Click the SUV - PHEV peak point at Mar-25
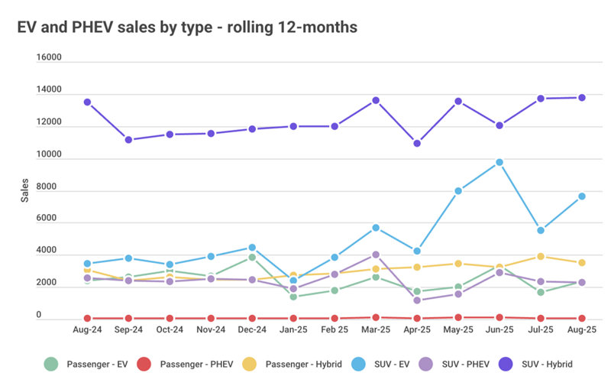 376,255
